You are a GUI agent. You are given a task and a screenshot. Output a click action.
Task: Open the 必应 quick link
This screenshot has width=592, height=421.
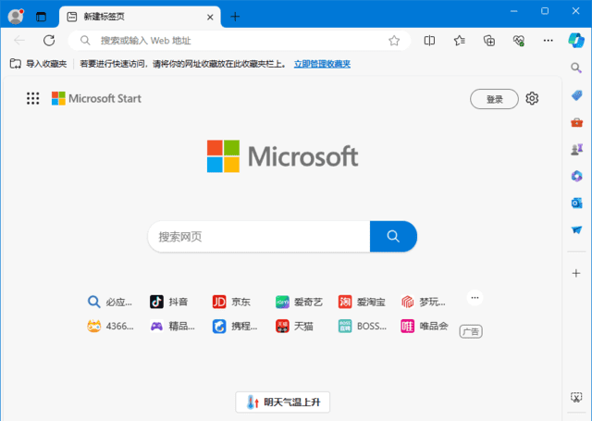point(109,302)
